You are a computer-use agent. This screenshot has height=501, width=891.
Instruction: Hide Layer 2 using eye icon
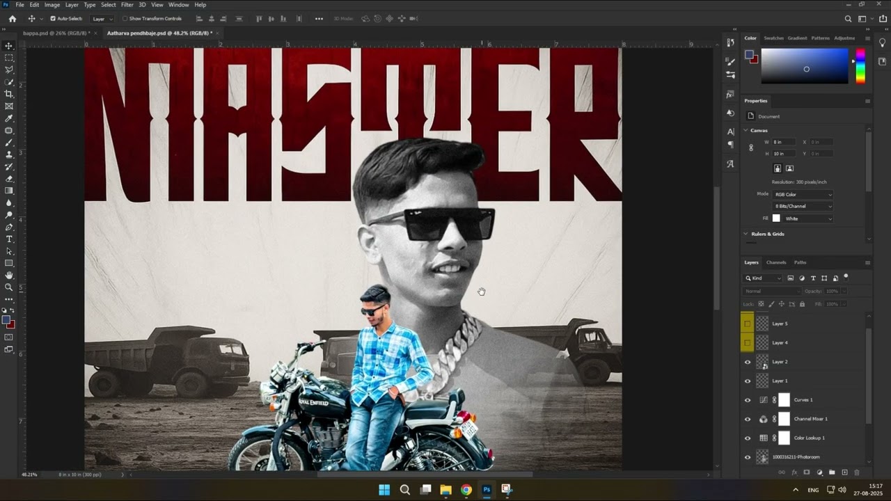pos(748,362)
